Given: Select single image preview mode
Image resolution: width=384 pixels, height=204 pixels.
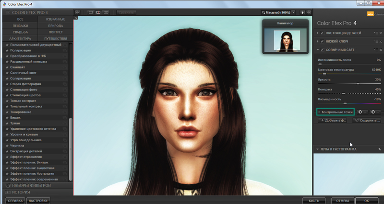Looking at the screenshot, I should coord(91,12).
